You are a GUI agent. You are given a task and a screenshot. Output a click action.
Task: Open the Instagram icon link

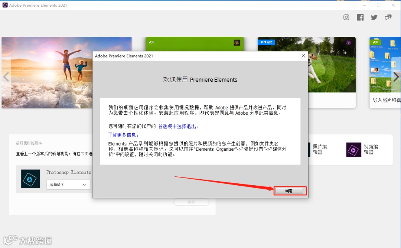[x=346, y=17]
